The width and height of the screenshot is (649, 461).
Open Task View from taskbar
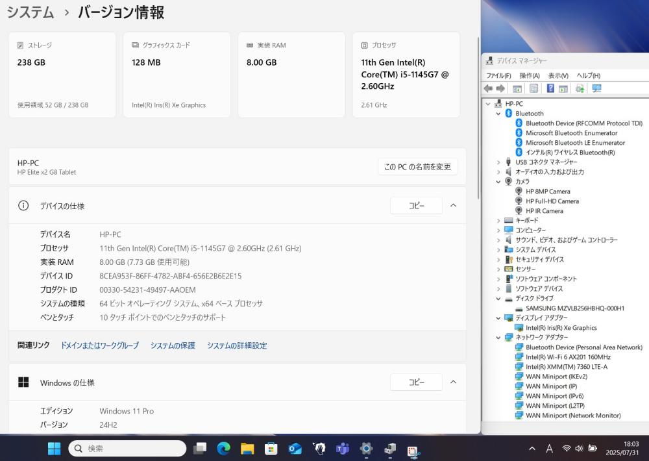coord(200,448)
